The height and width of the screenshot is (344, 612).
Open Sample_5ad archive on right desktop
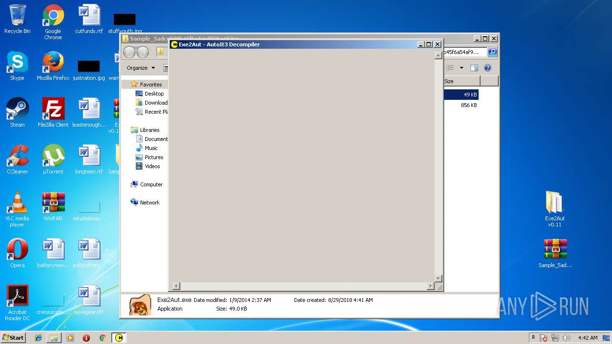click(x=555, y=253)
